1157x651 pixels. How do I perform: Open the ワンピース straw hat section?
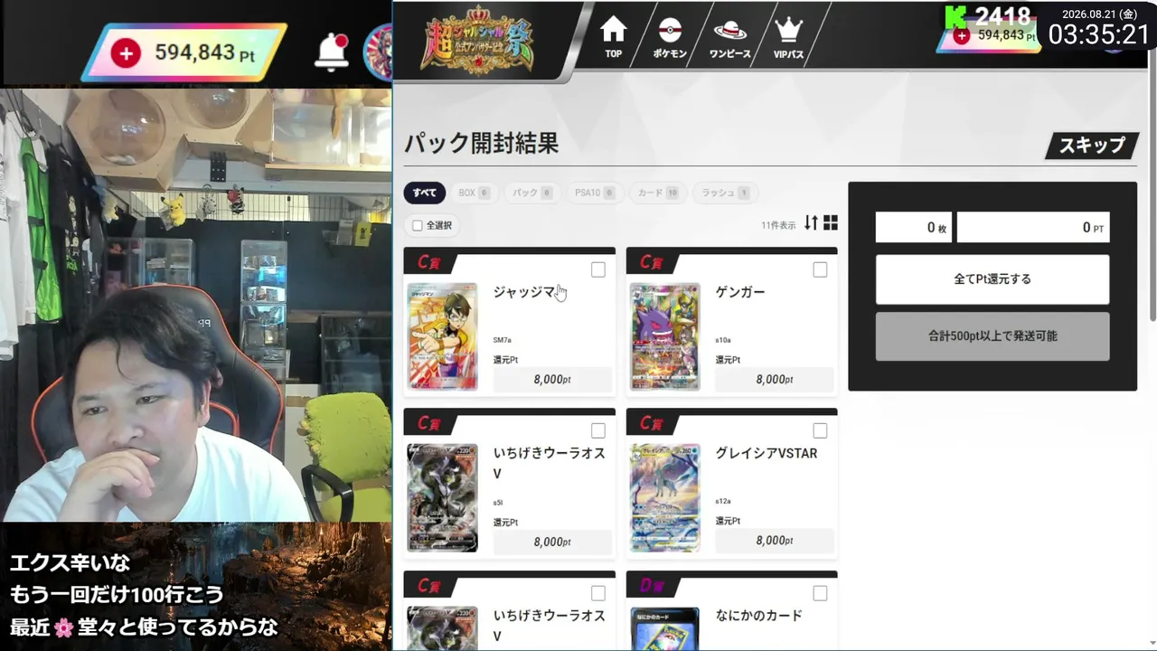tap(729, 38)
